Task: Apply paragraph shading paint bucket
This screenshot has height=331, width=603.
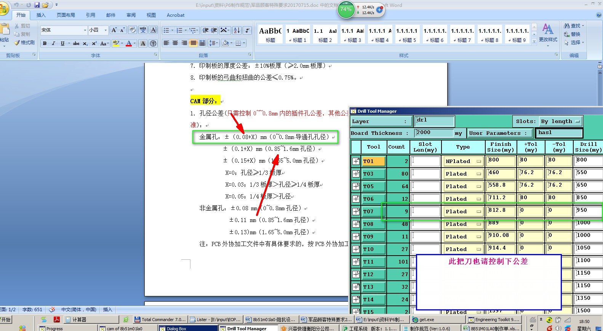Action: [226, 43]
